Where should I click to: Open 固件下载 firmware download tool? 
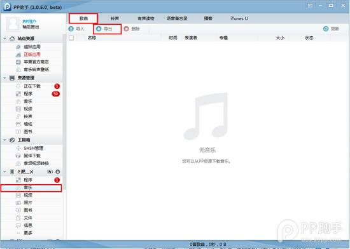(x=32, y=156)
